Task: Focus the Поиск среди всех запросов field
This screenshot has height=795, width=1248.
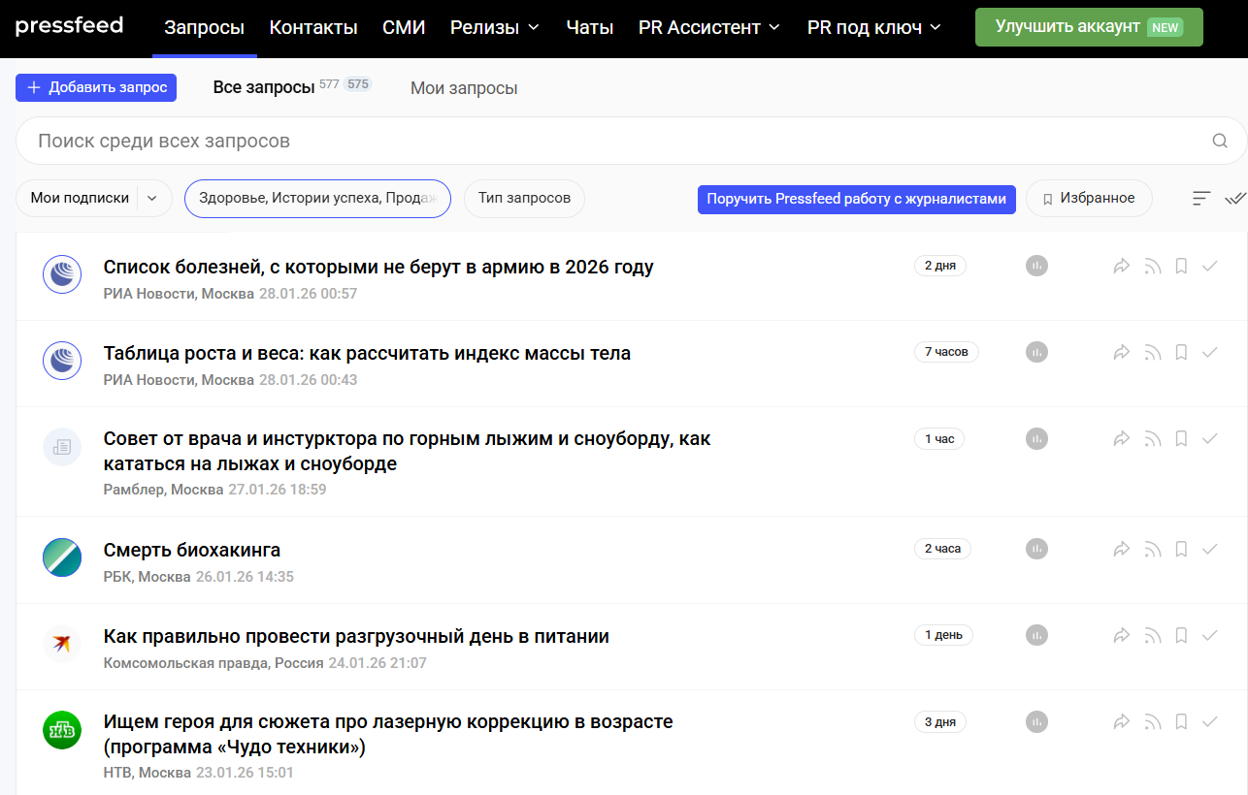Action: (x=611, y=142)
